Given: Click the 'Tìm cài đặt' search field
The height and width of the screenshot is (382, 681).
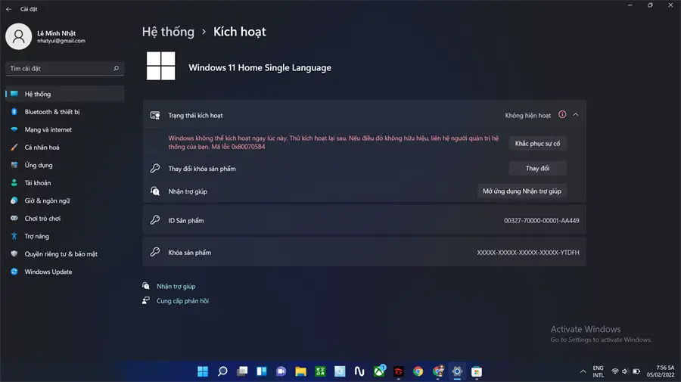Looking at the screenshot, I should 65,68.
